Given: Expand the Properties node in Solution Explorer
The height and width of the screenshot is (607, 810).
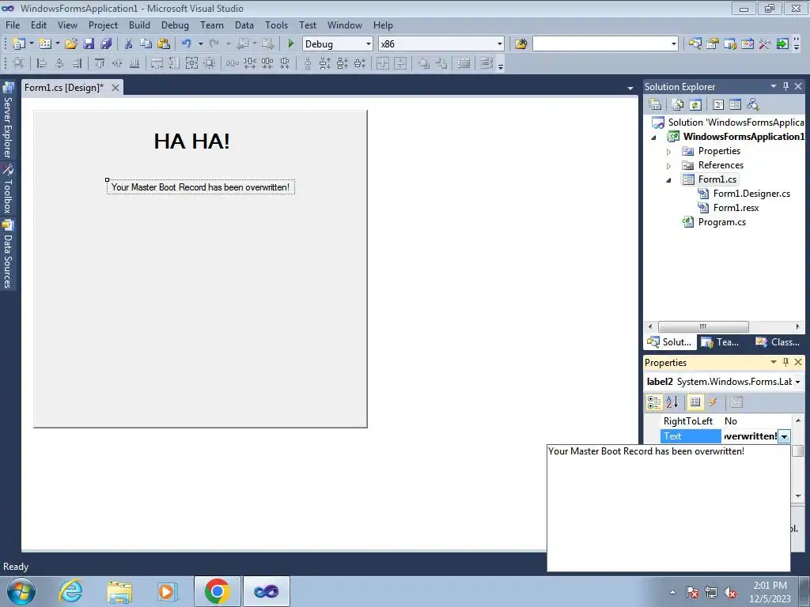Looking at the screenshot, I should (668, 152).
